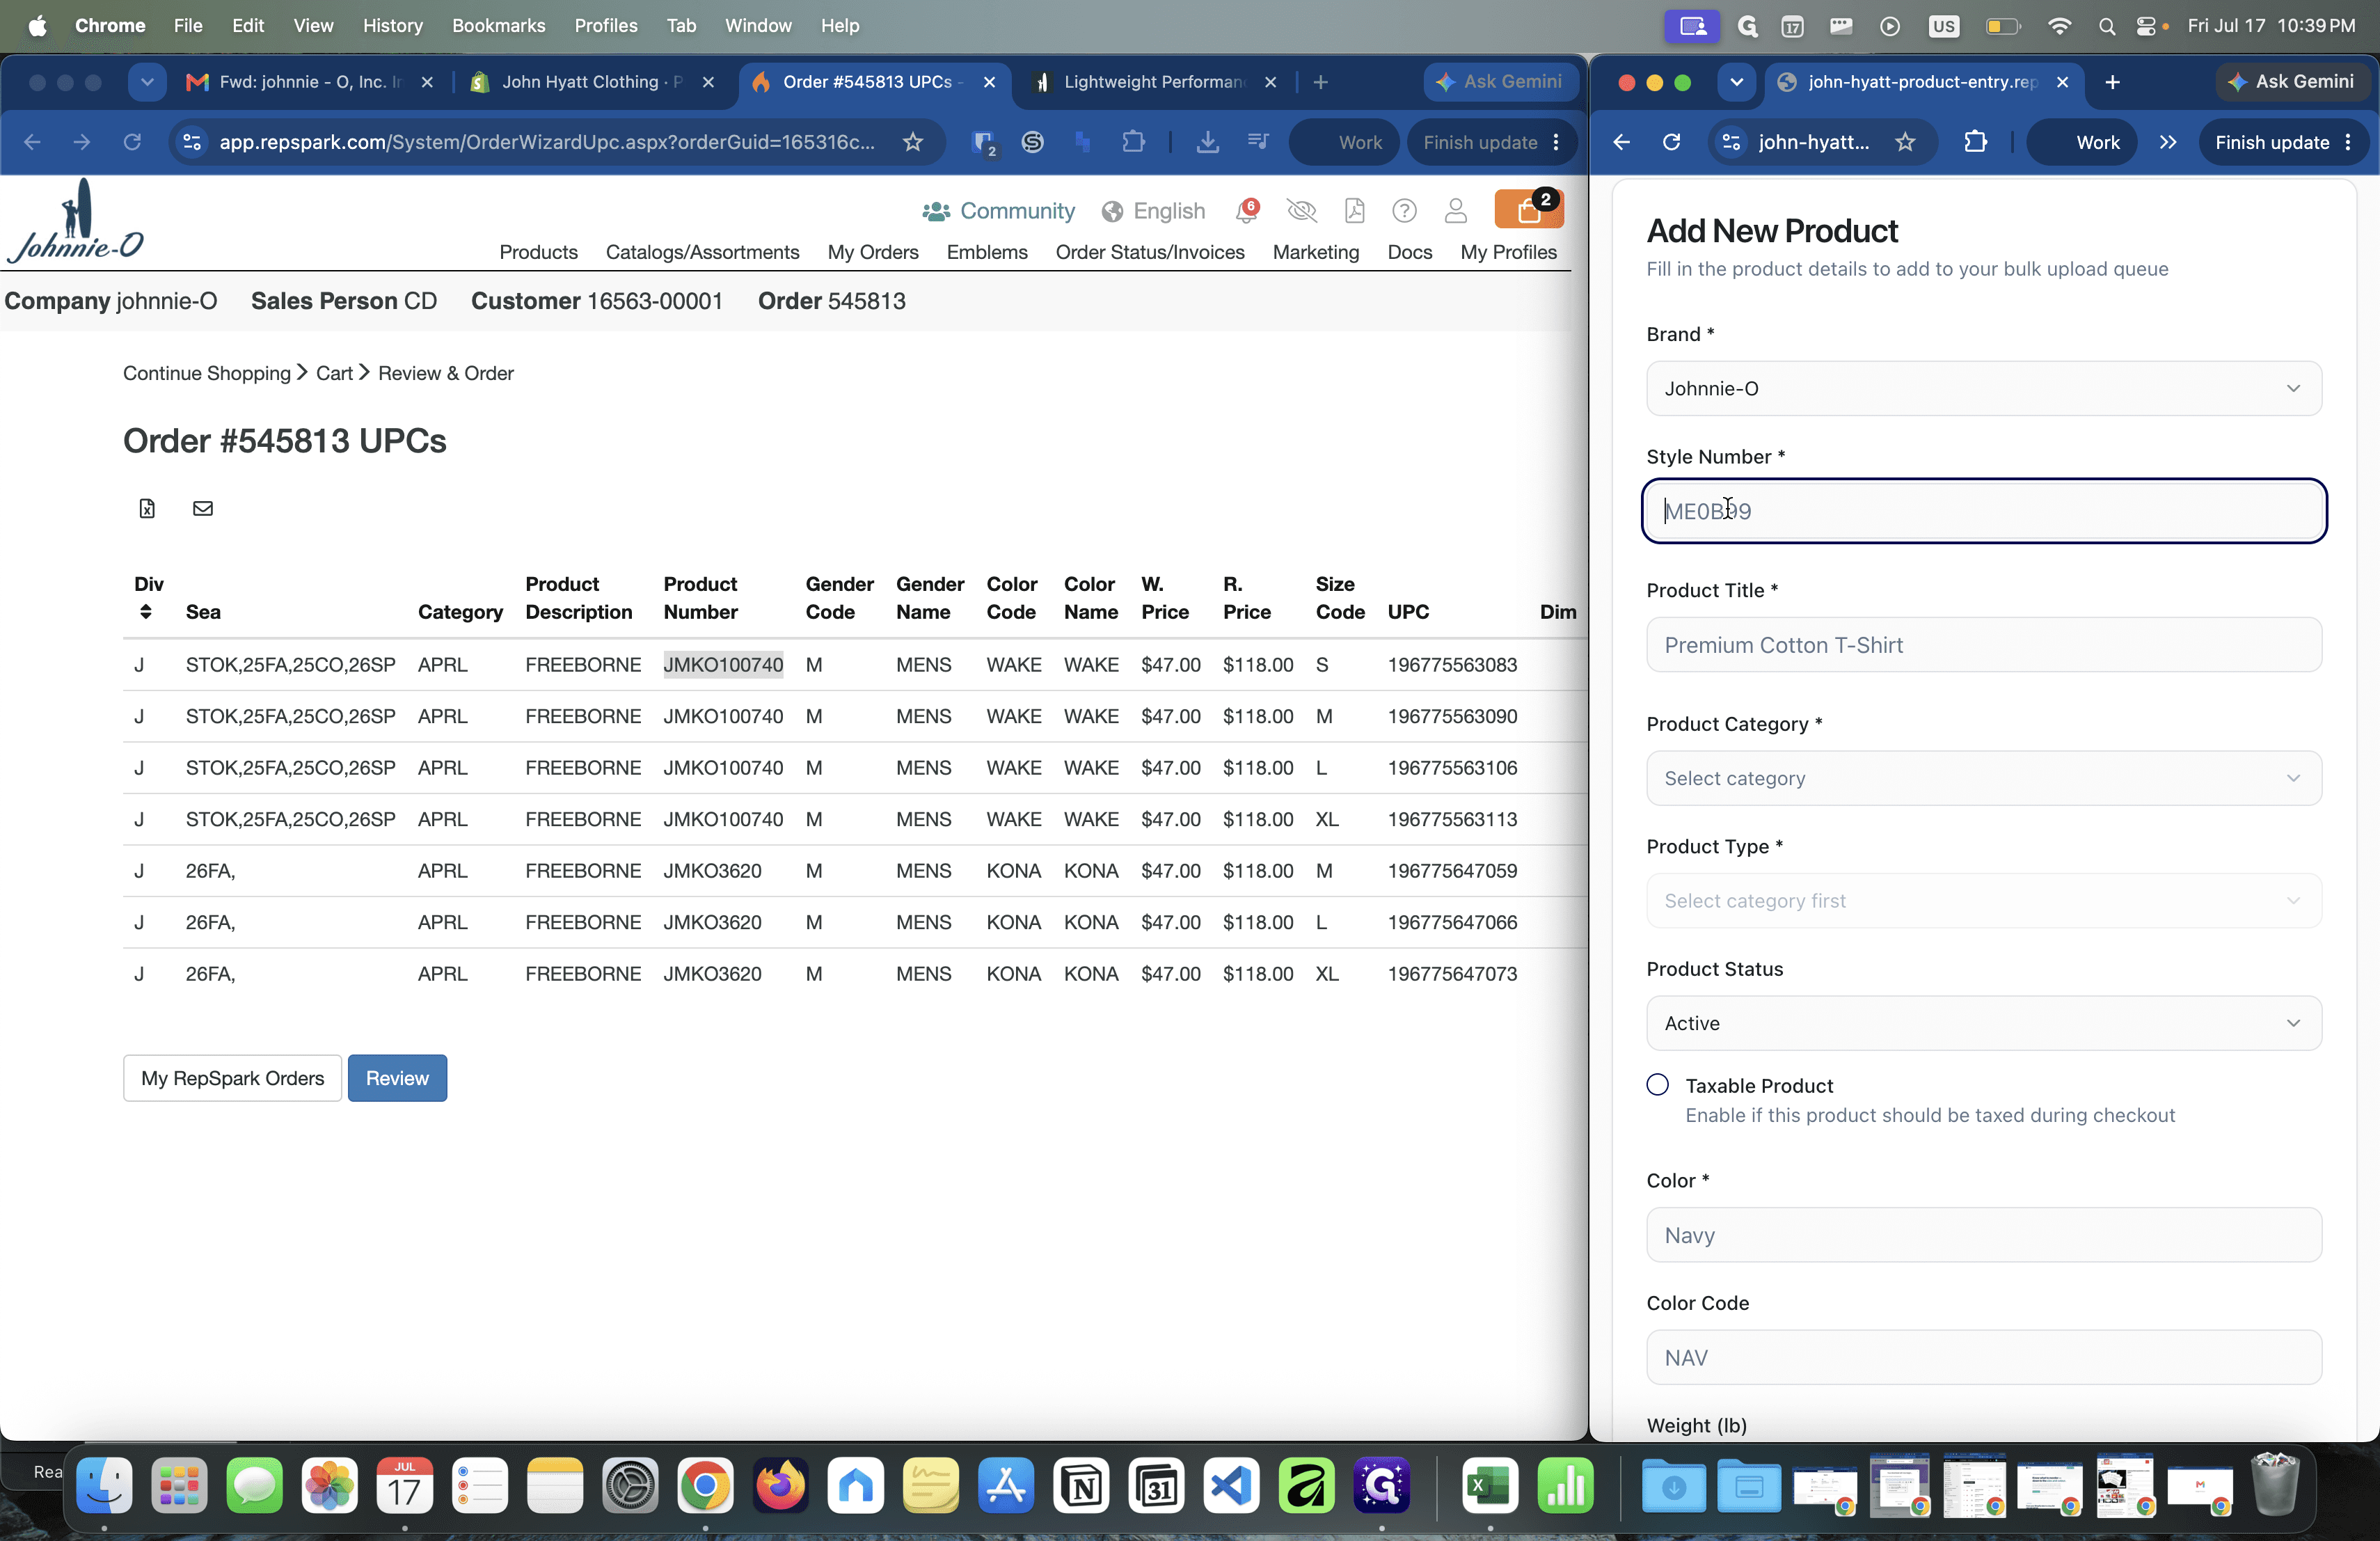Open the shopping cart with 2 items
This screenshot has height=1541, width=2380.
[x=1528, y=210]
